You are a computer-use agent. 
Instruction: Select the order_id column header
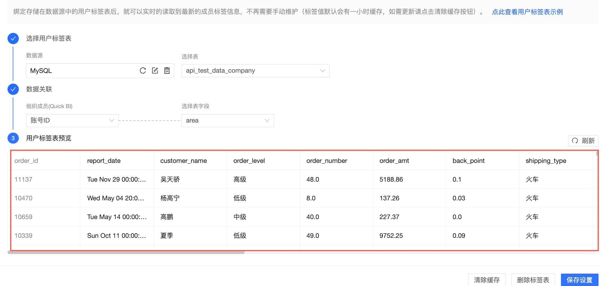point(26,161)
